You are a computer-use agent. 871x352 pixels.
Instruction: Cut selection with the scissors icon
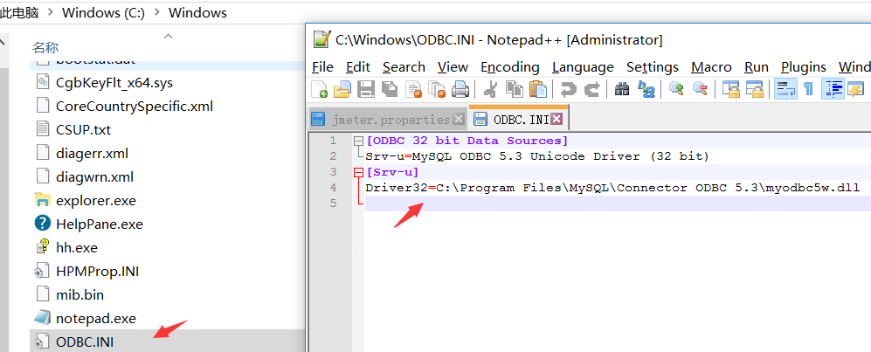coord(490,88)
